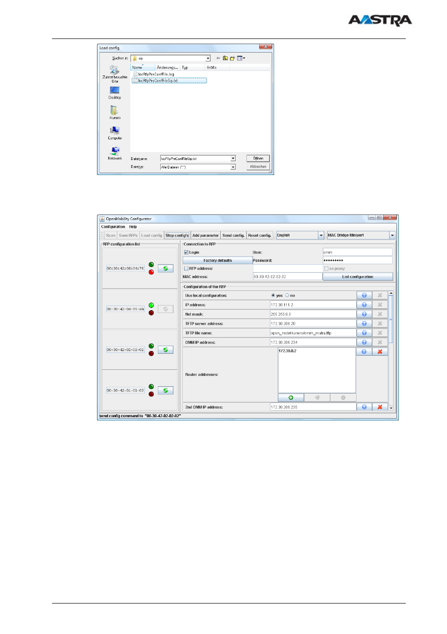Open Zuletzt besuchte Orte shortcut
Screen dimensions: 447x634
click(115, 74)
